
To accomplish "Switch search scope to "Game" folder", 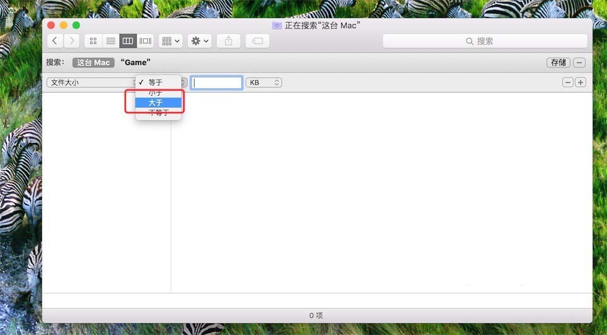I will pyautogui.click(x=135, y=62).
